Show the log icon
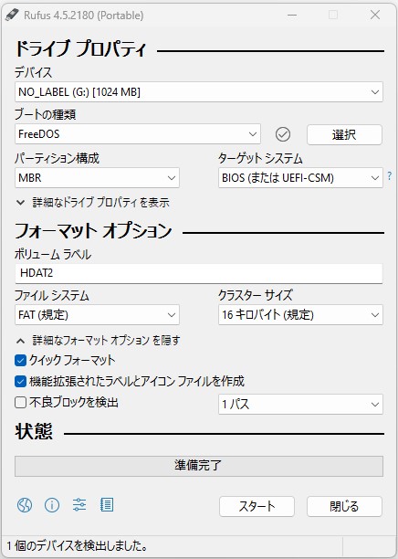The image size is (398, 559). [x=107, y=505]
